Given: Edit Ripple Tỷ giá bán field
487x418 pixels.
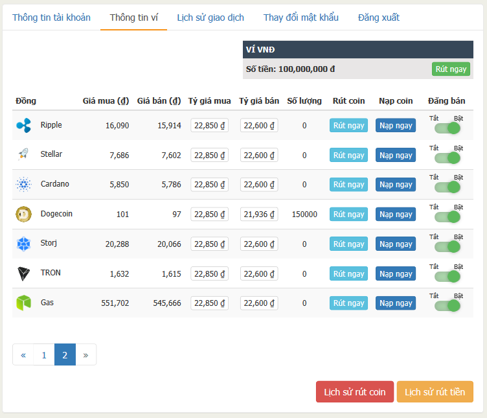Looking at the screenshot, I should 259,125.
